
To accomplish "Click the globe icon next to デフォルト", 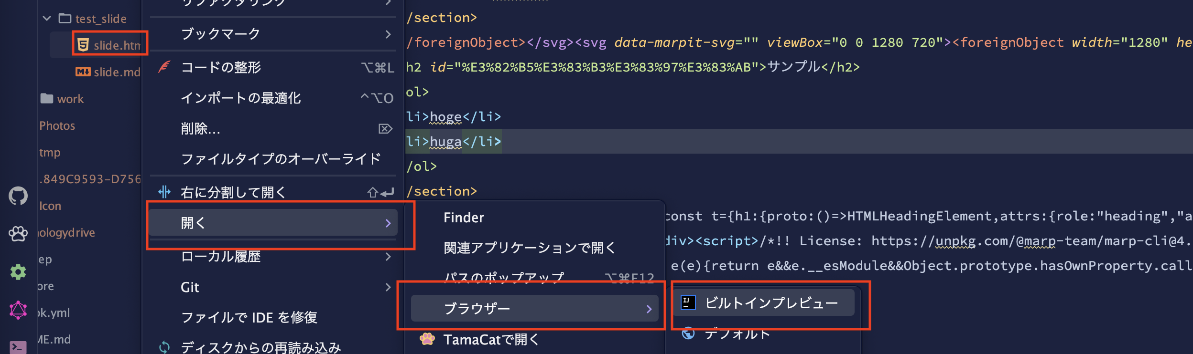I will tap(689, 334).
